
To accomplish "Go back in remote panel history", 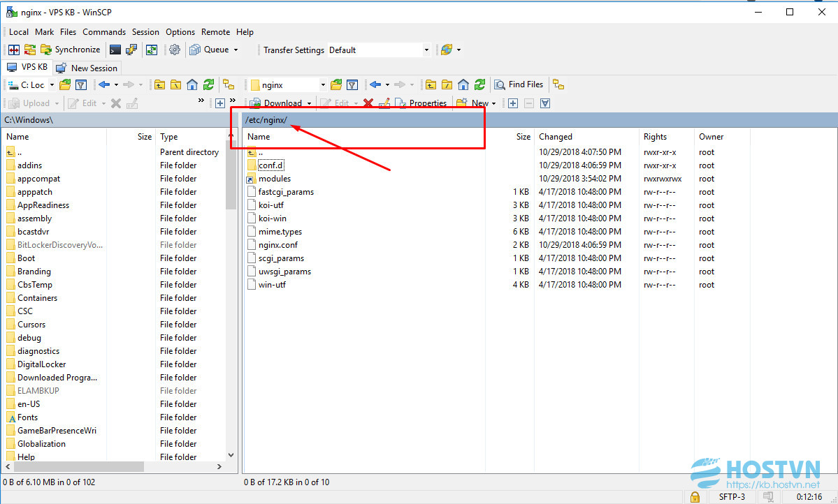I will [x=375, y=84].
